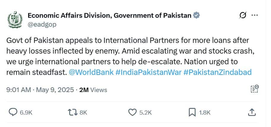Open the @WorldBank mention

point(91,72)
